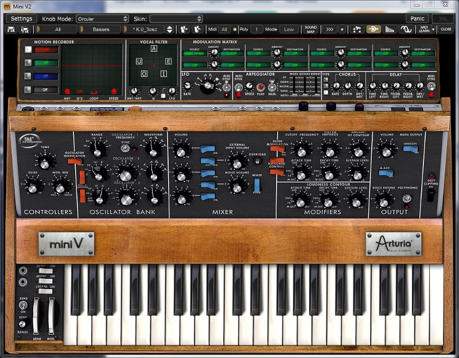Step presets with the up/down arrows
459x358 pixels.
169,29
